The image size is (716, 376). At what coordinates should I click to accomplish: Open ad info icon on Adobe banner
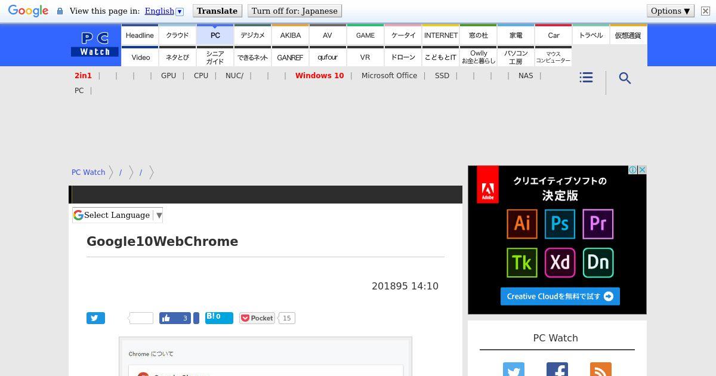632,170
